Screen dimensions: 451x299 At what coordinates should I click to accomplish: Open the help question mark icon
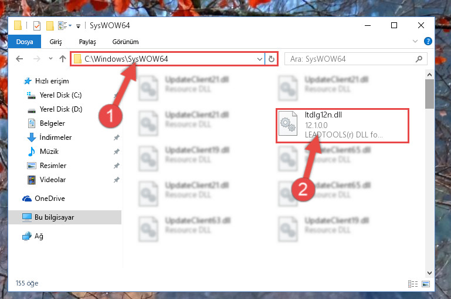point(428,42)
